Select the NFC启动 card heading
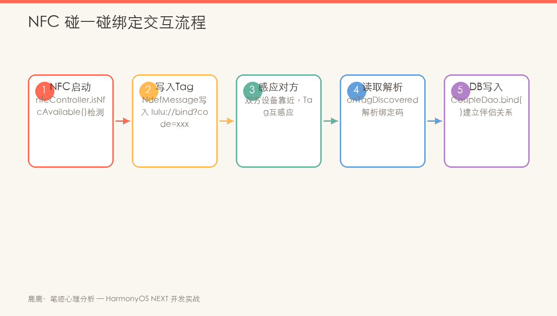 (x=71, y=87)
